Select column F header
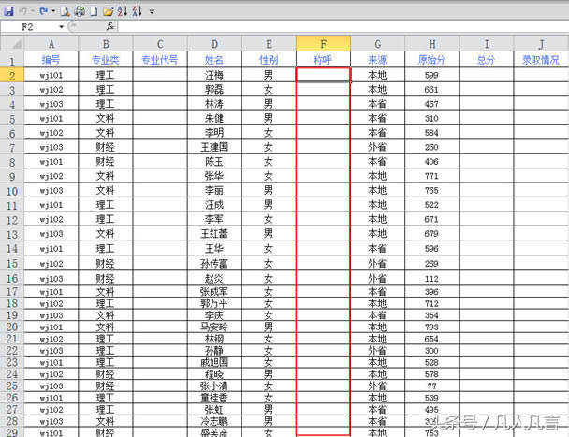This screenshot has height=437, width=569. point(323,43)
